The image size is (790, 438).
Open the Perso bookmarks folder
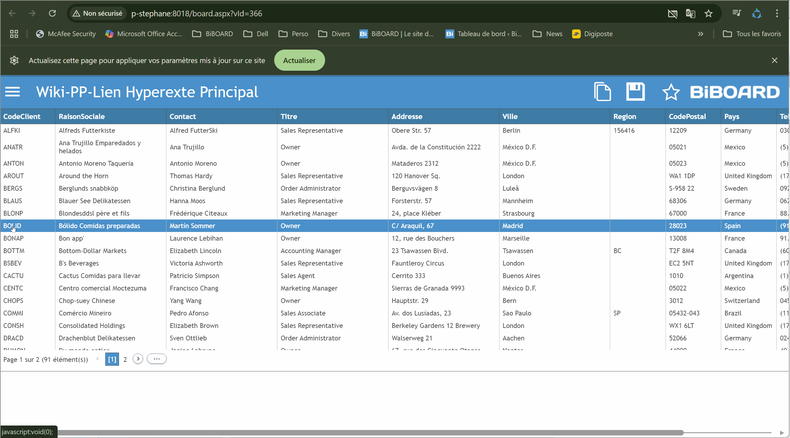click(293, 34)
